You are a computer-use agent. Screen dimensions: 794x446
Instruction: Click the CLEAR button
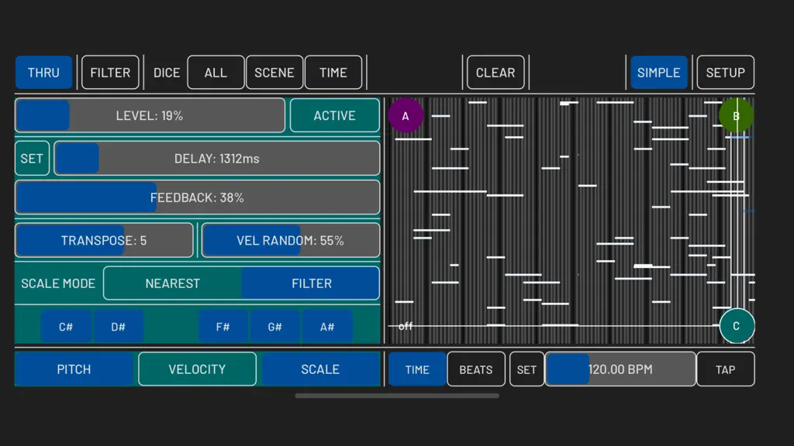click(x=495, y=72)
